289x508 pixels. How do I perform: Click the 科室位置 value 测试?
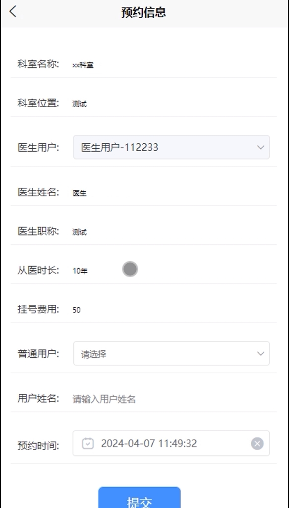click(79, 104)
